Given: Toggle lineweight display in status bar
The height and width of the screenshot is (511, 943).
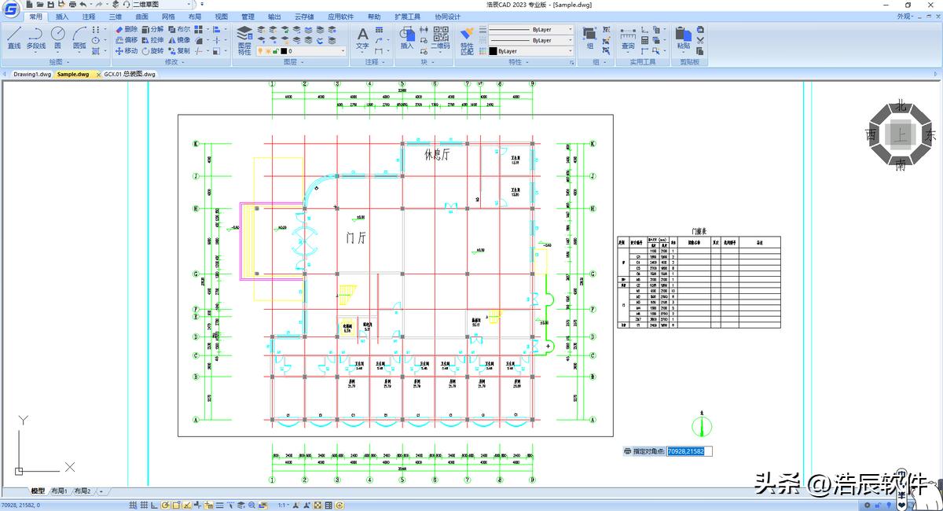Looking at the screenshot, I should tap(219, 505).
